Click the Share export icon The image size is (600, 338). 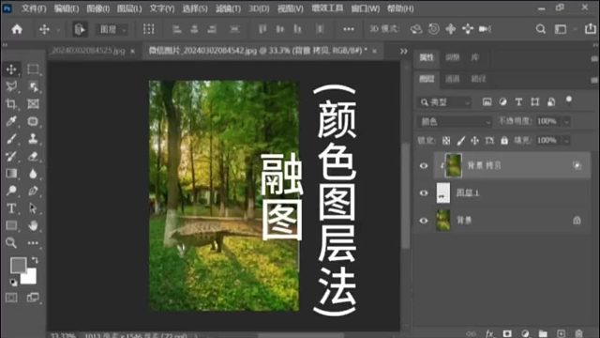pos(590,29)
